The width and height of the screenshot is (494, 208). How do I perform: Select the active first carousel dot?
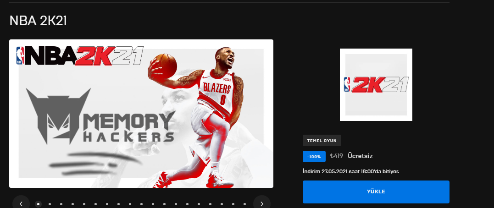click(38, 204)
